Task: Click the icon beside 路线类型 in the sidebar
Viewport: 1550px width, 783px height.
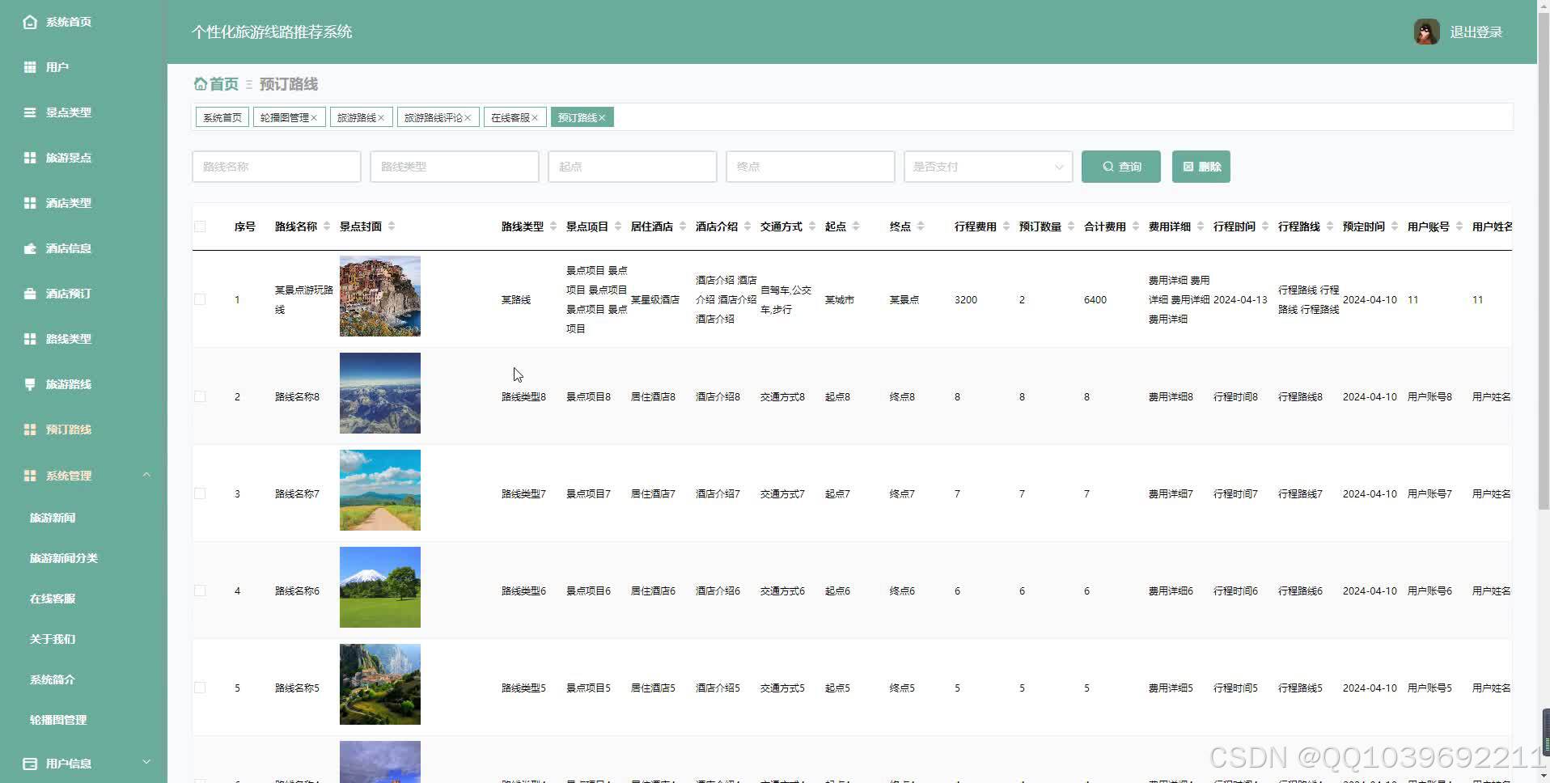Action: [x=30, y=339]
